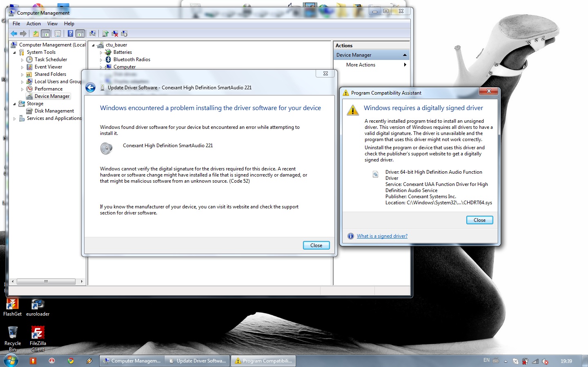This screenshot has height=367, width=588.
Task: Expand the Task Scheduler tree node
Action: [x=22, y=60]
